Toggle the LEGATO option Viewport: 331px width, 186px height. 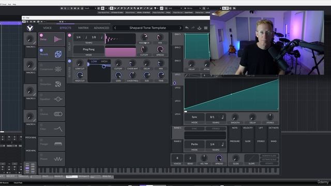click(x=269, y=163)
